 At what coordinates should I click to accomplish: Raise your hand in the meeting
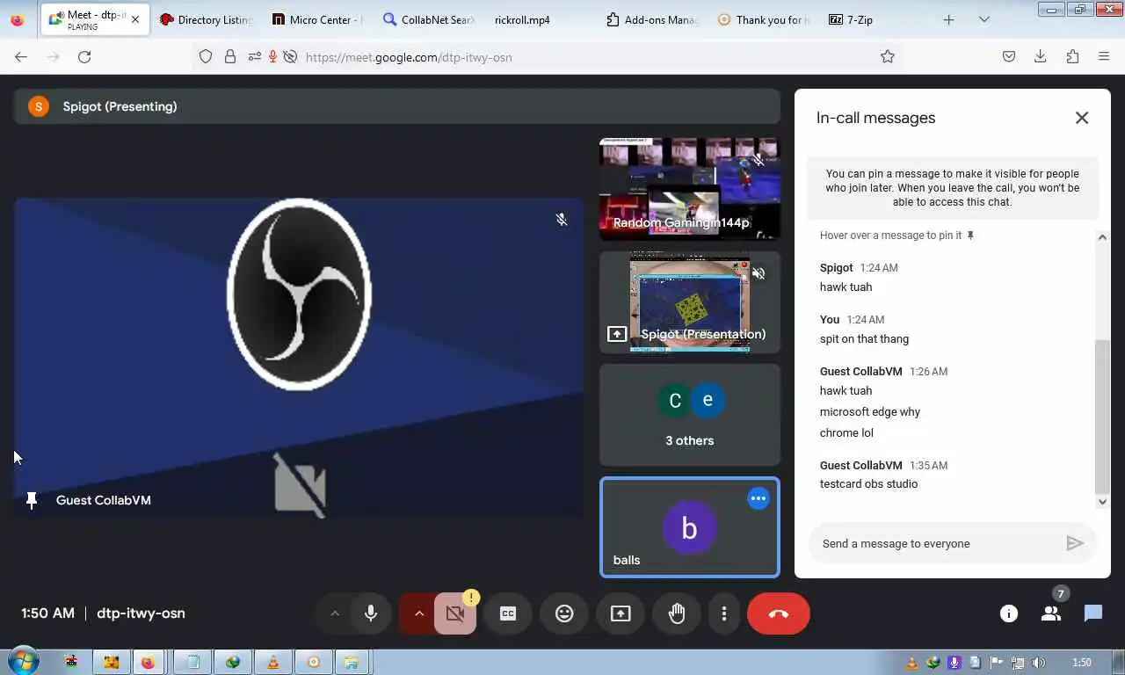(677, 613)
